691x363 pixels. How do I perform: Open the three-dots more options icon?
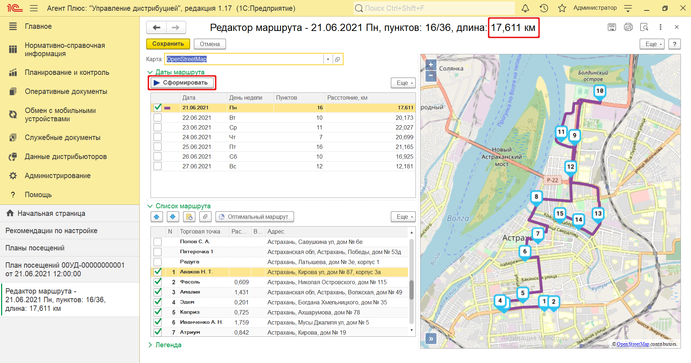tap(660, 27)
